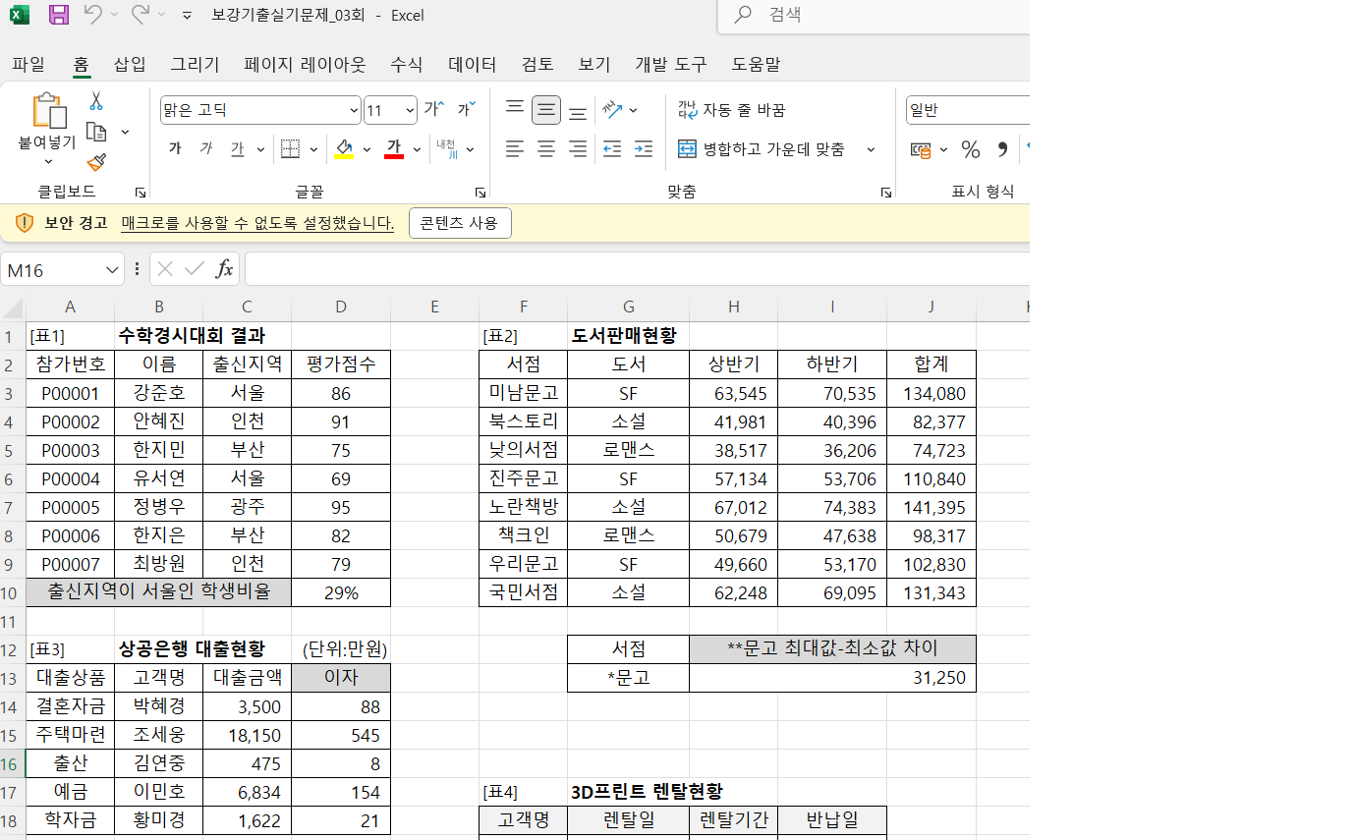Click the Save icon in title bar
The height and width of the screenshot is (840, 1356).
(59, 15)
